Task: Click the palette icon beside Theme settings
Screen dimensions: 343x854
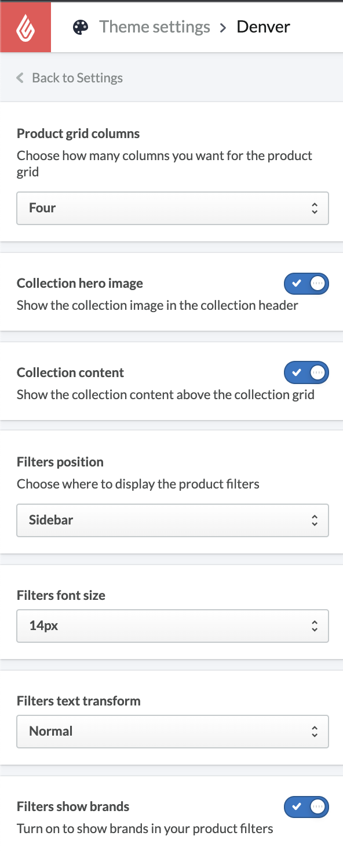Action: click(80, 27)
